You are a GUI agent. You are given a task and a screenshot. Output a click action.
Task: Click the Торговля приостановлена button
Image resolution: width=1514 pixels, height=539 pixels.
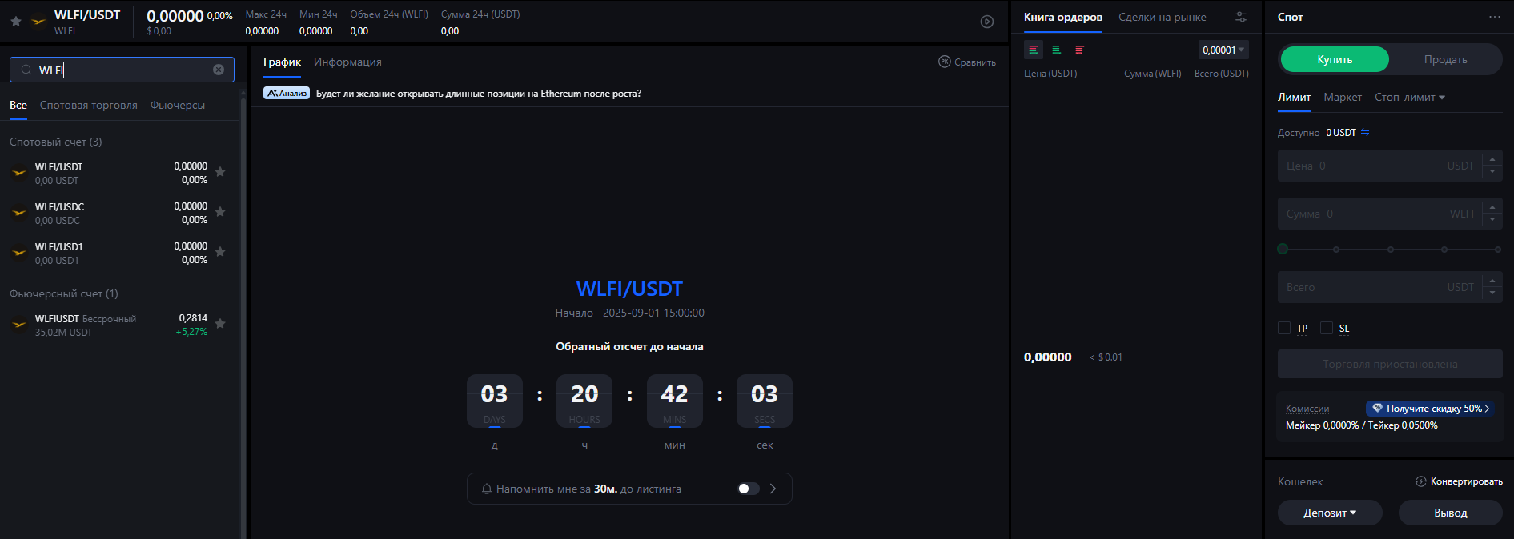click(1390, 364)
